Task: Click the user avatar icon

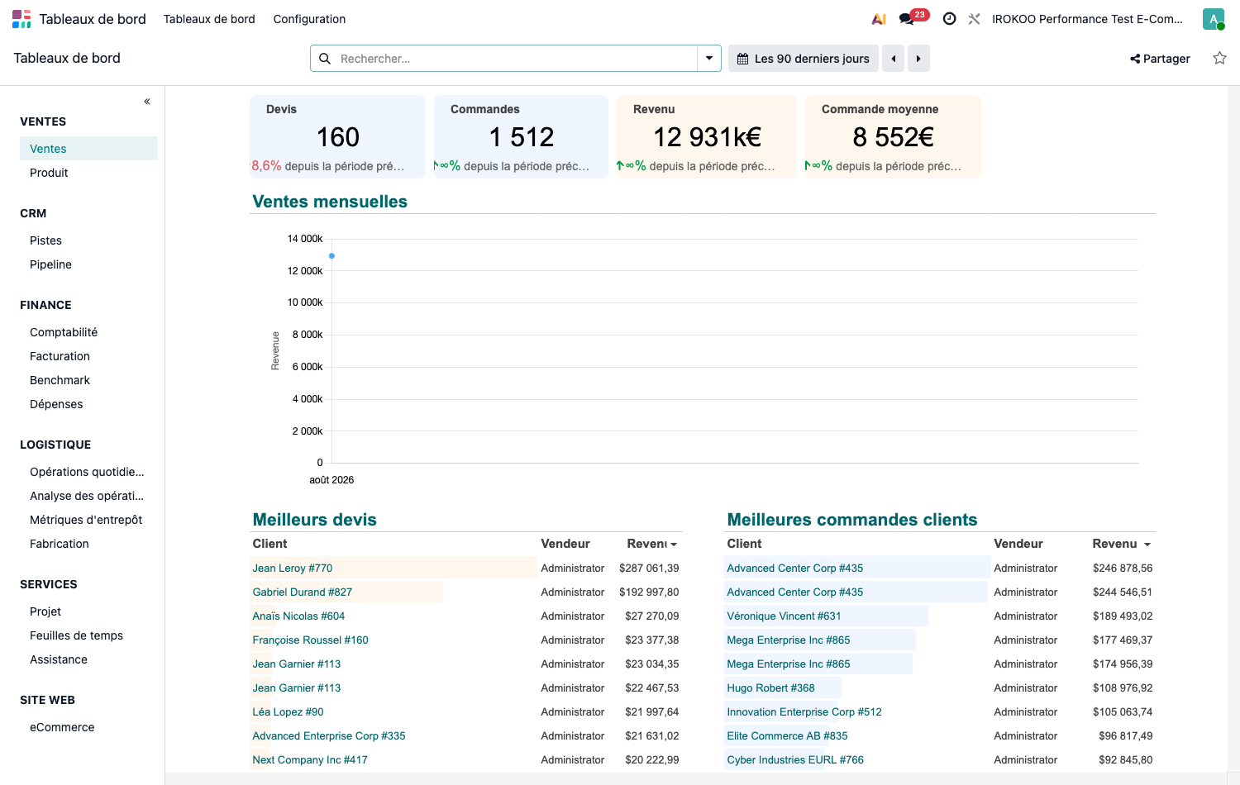Action: click(1213, 19)
